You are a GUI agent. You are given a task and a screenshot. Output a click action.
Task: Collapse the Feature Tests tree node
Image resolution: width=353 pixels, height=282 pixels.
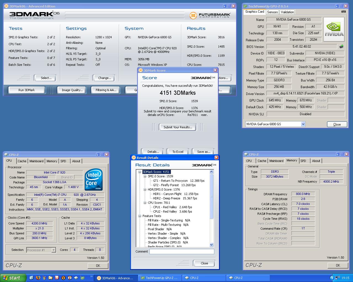(x=140, y=216)
